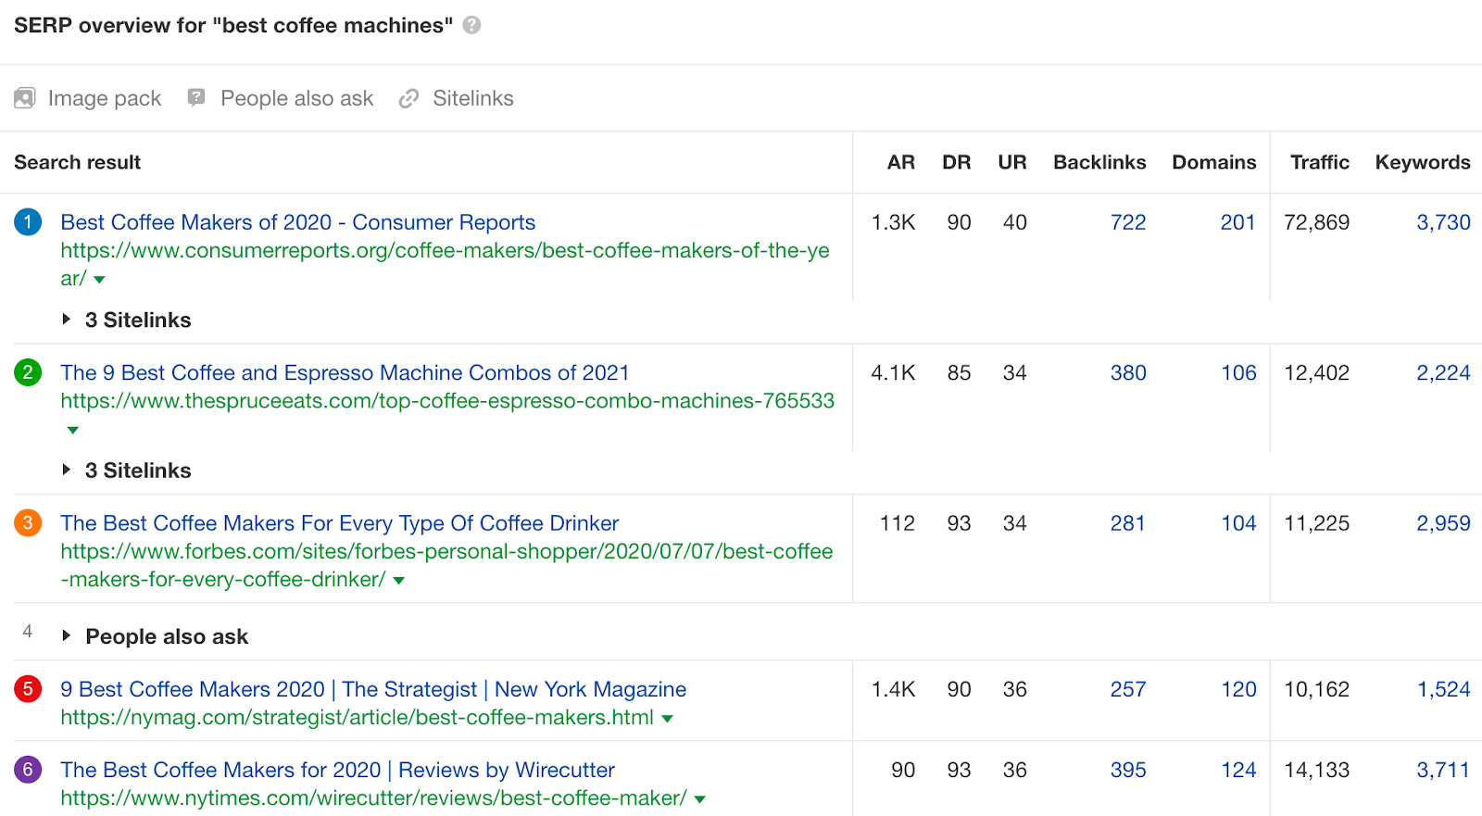Click the 3,730 keywords count
Image resolution: width=1482 pixels, height=816 pixels.
(x=1442, y=222)
